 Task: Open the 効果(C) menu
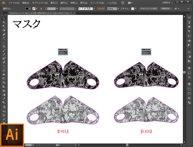[74, 3]
